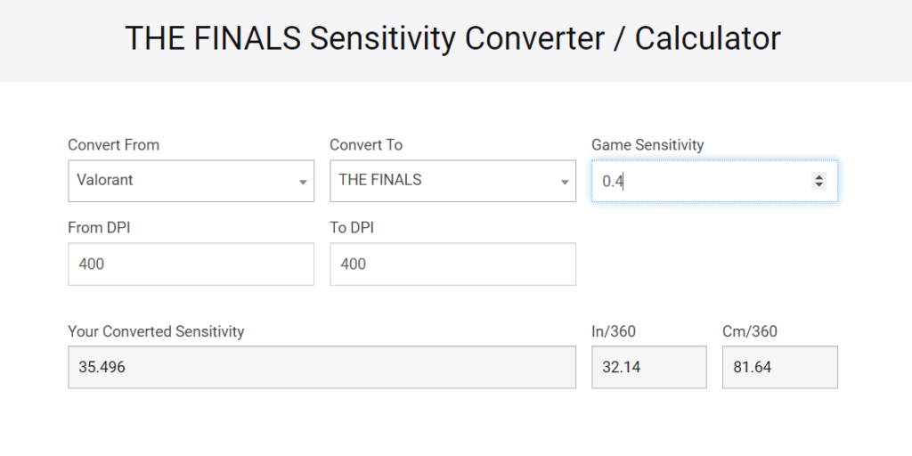Click the From DPI input box
Image resolution: width=912 pixels, height=456 pixels.
[191, 264]
